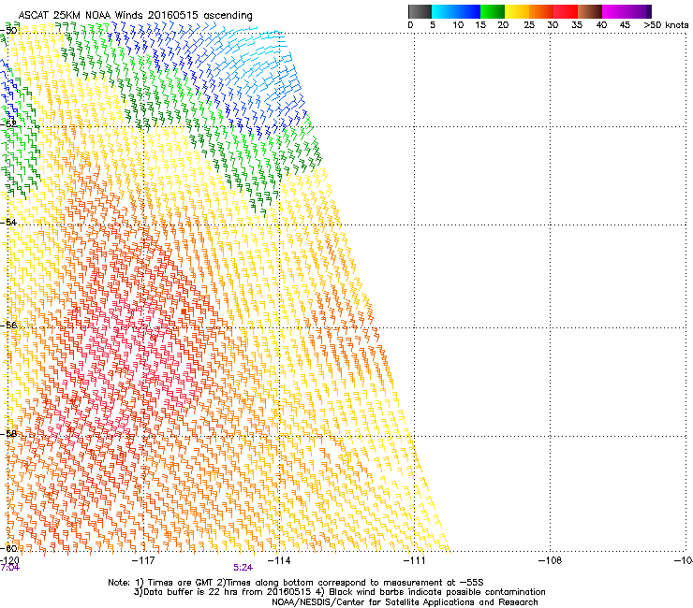Click the -108 longitude axis label
The width and height of the screenshot is (693, 608).
(x=550, y=560)
